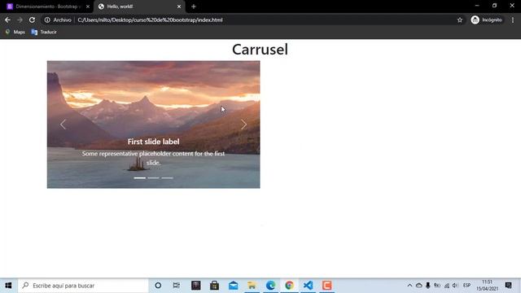Viewport: 521px width, 293px height.
Task: Go to the previous carousel slide
Action: (x=63, y=125)
